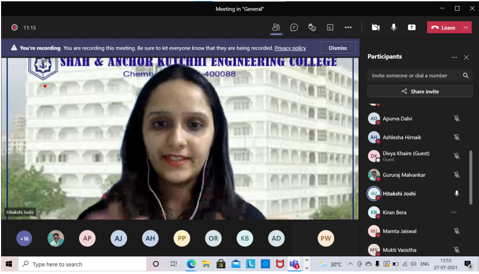Image resolution: width=479 pixels, height=274 pixels.
Task: Toggle the camera on or off
Action: point(376,28)
